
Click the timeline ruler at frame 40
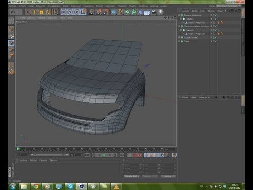(x=82, y=149)
